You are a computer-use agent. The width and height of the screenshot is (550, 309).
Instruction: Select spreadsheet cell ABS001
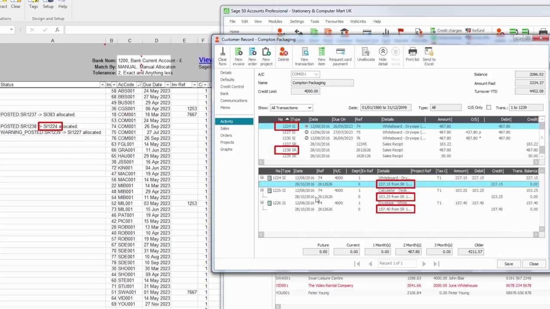tap(129, 91)
